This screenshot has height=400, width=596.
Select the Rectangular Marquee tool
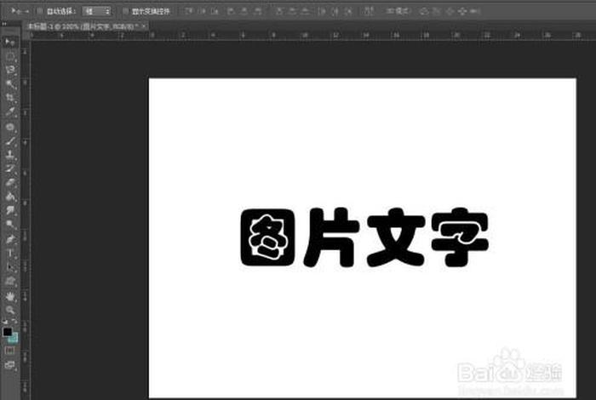[10, 56]
